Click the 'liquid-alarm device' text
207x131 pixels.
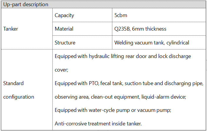tap(164, 97)
